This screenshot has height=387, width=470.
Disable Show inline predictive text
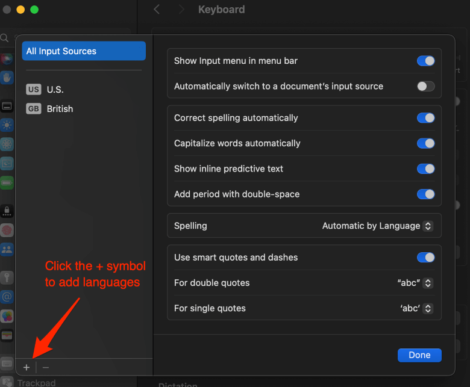(425, 169)
